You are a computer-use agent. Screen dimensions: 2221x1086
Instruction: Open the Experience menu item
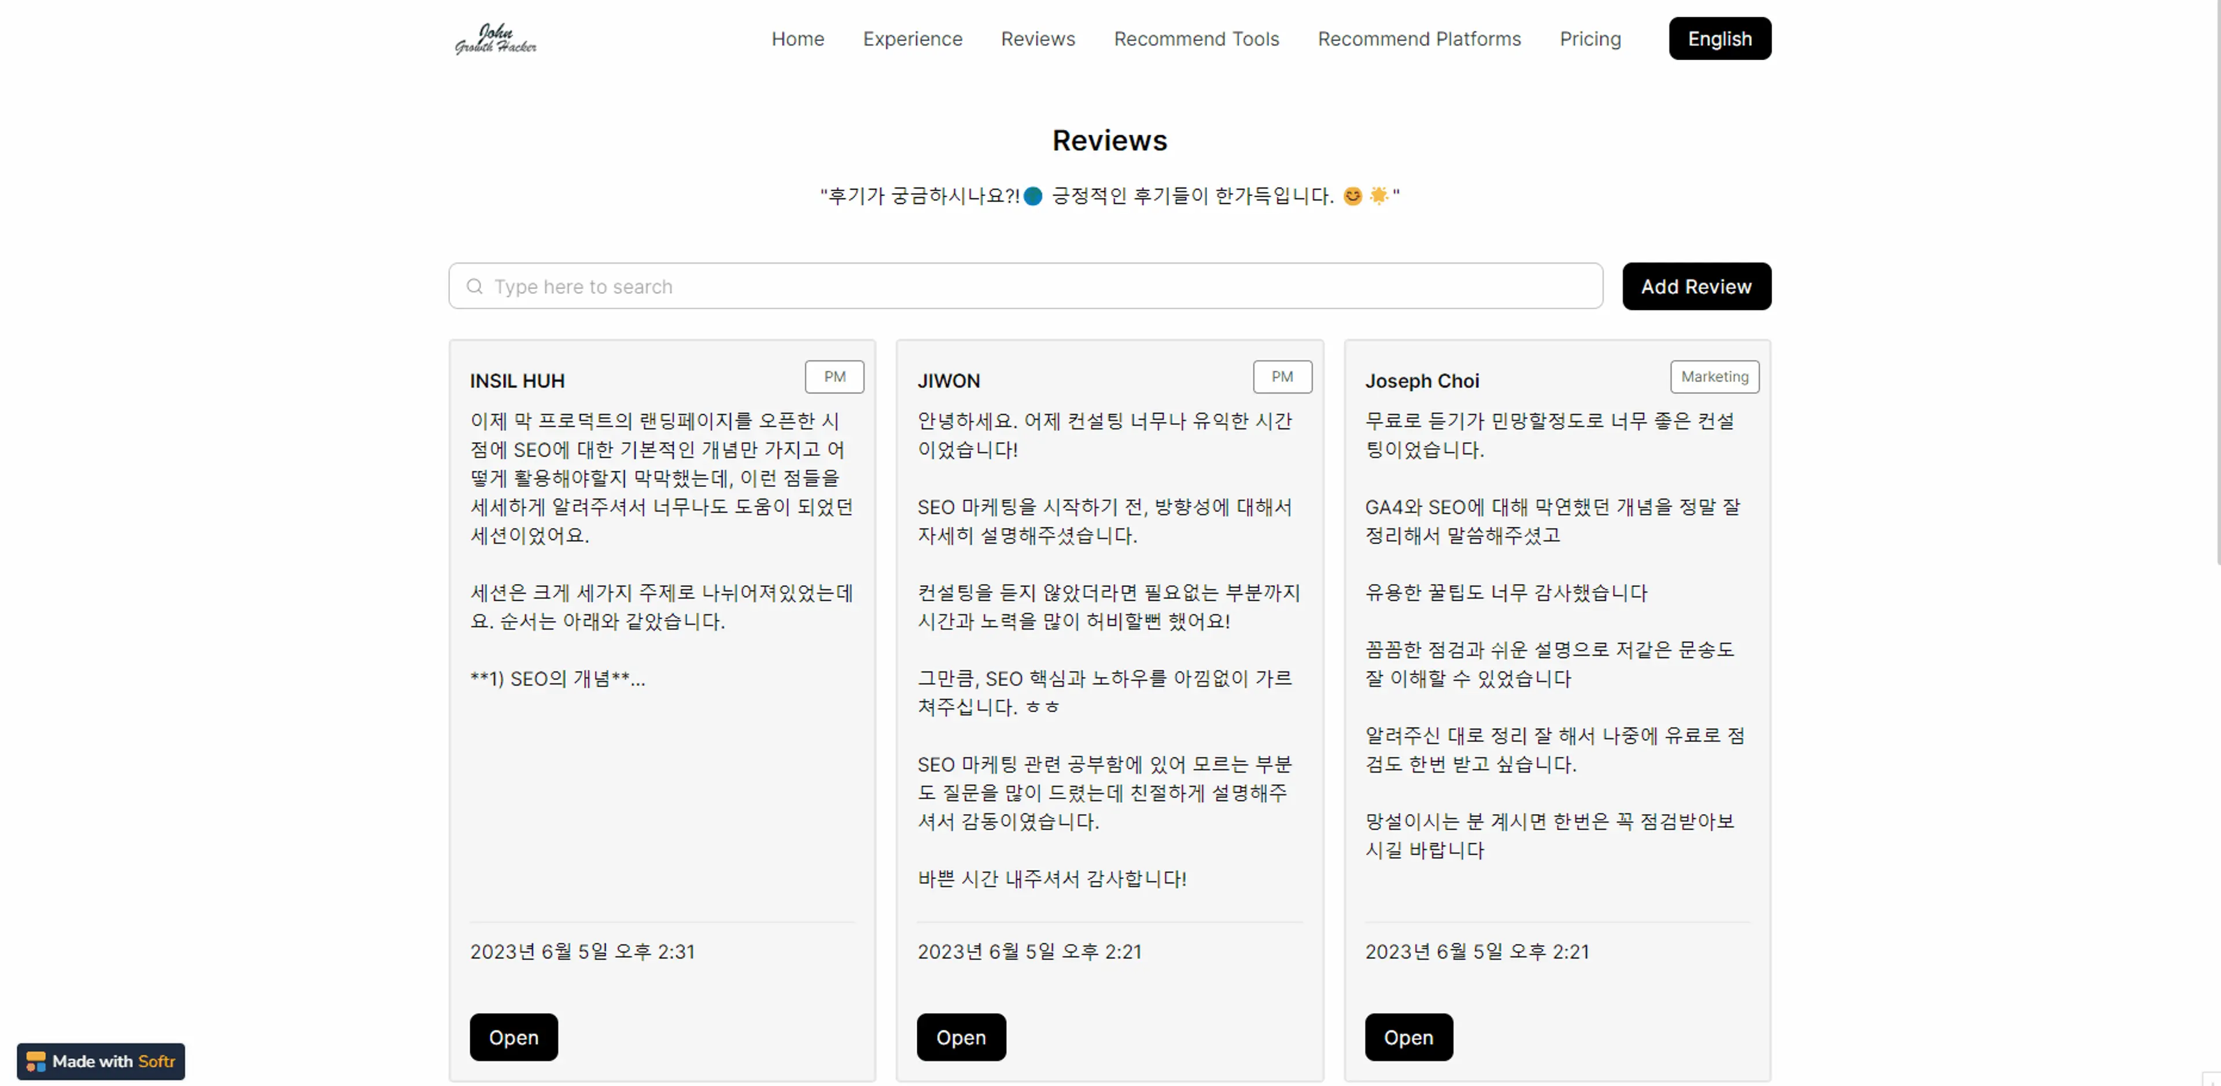(x=912, y=39)
